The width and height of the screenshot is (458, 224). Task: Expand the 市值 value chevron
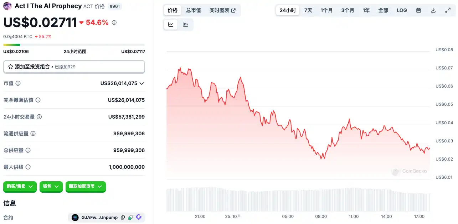[x=141, y=83]
